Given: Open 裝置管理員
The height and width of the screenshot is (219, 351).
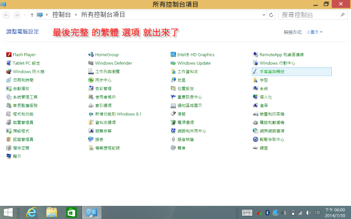Looking at the screenshot, I should [x=20, y=123].
